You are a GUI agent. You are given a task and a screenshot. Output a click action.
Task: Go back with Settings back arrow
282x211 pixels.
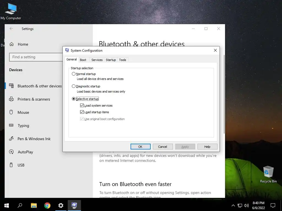[x=11, y=29]
